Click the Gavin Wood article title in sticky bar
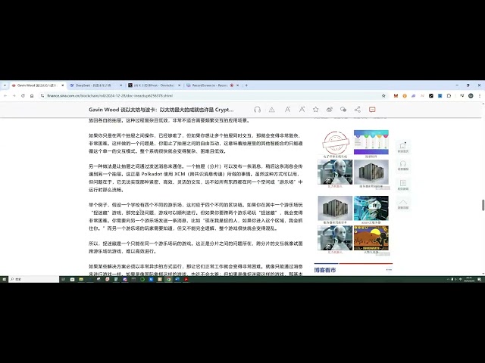 pyautogui.click(x=161, y=110)
